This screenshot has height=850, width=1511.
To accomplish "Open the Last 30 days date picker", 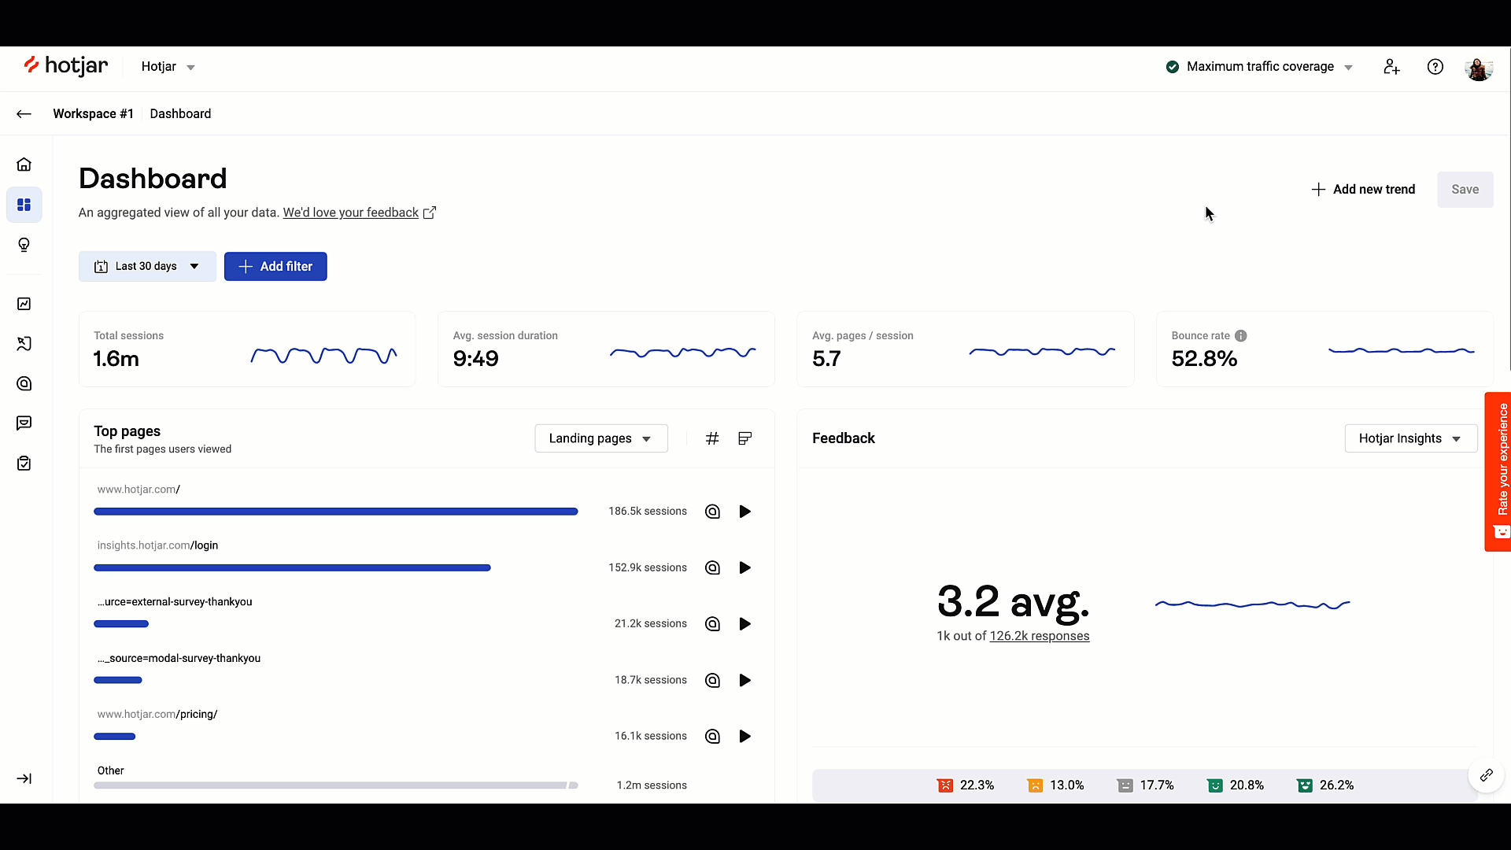I will click(147, 266).
